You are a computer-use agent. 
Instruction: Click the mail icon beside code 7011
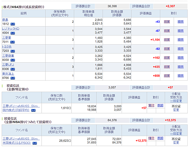pos(12,42)
